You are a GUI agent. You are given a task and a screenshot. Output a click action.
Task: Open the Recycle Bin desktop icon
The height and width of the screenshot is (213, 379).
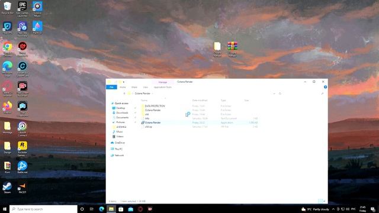pos(7,8)
